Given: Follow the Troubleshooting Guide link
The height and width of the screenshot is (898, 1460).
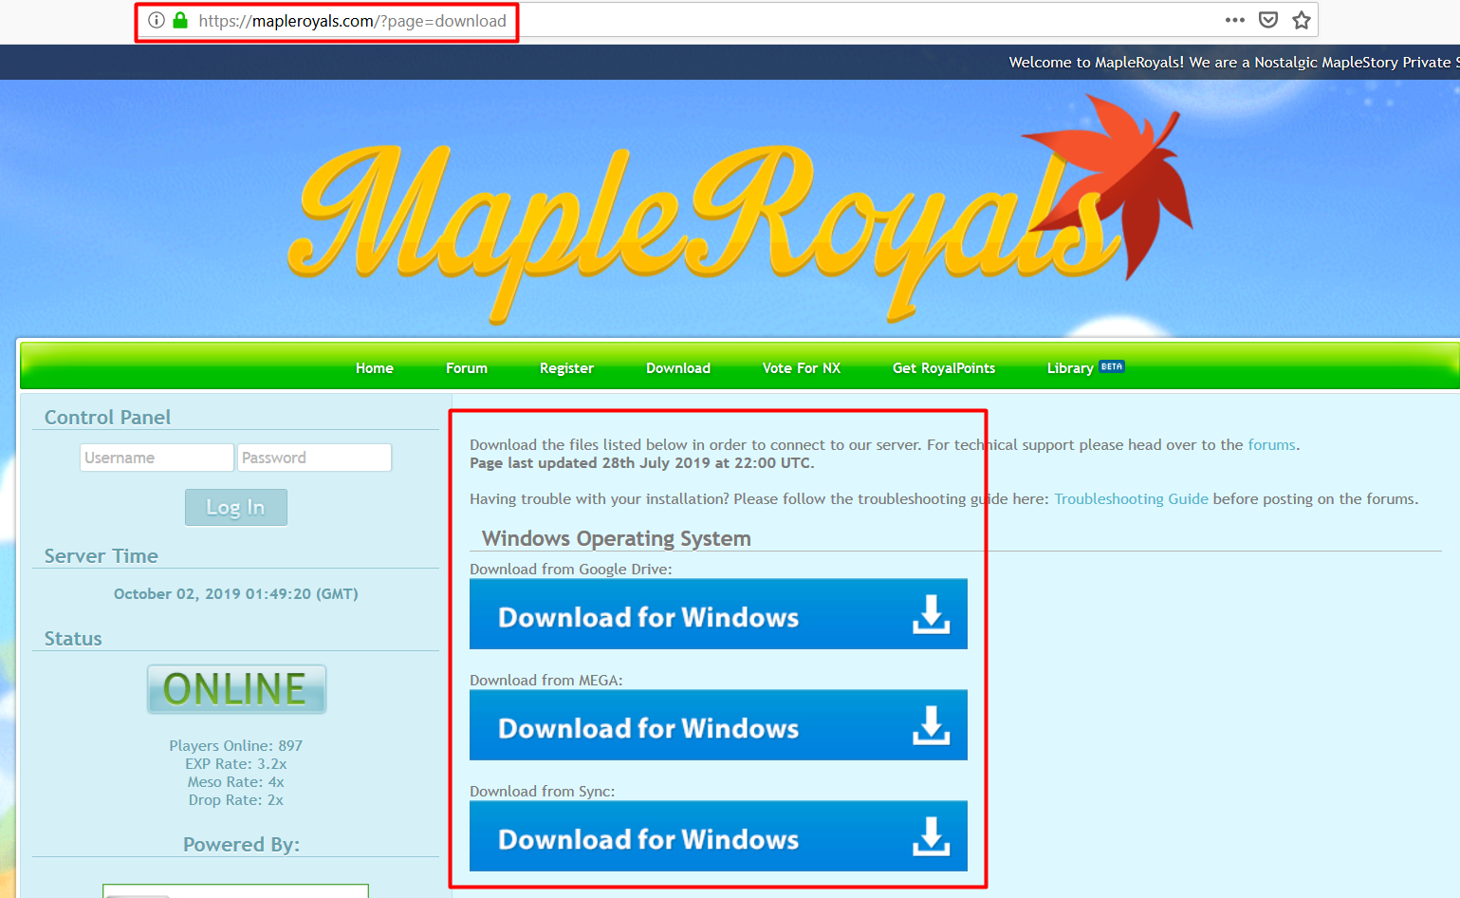Looking at the screenshot, I should [x=1131, y=499].
